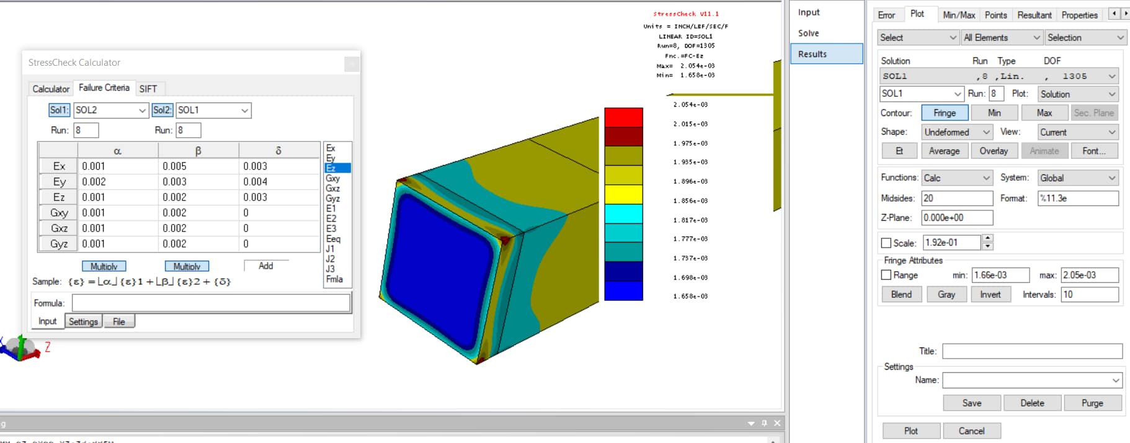
Task: Enable the Scale checkbox
Action: click(x=886, y=243)
